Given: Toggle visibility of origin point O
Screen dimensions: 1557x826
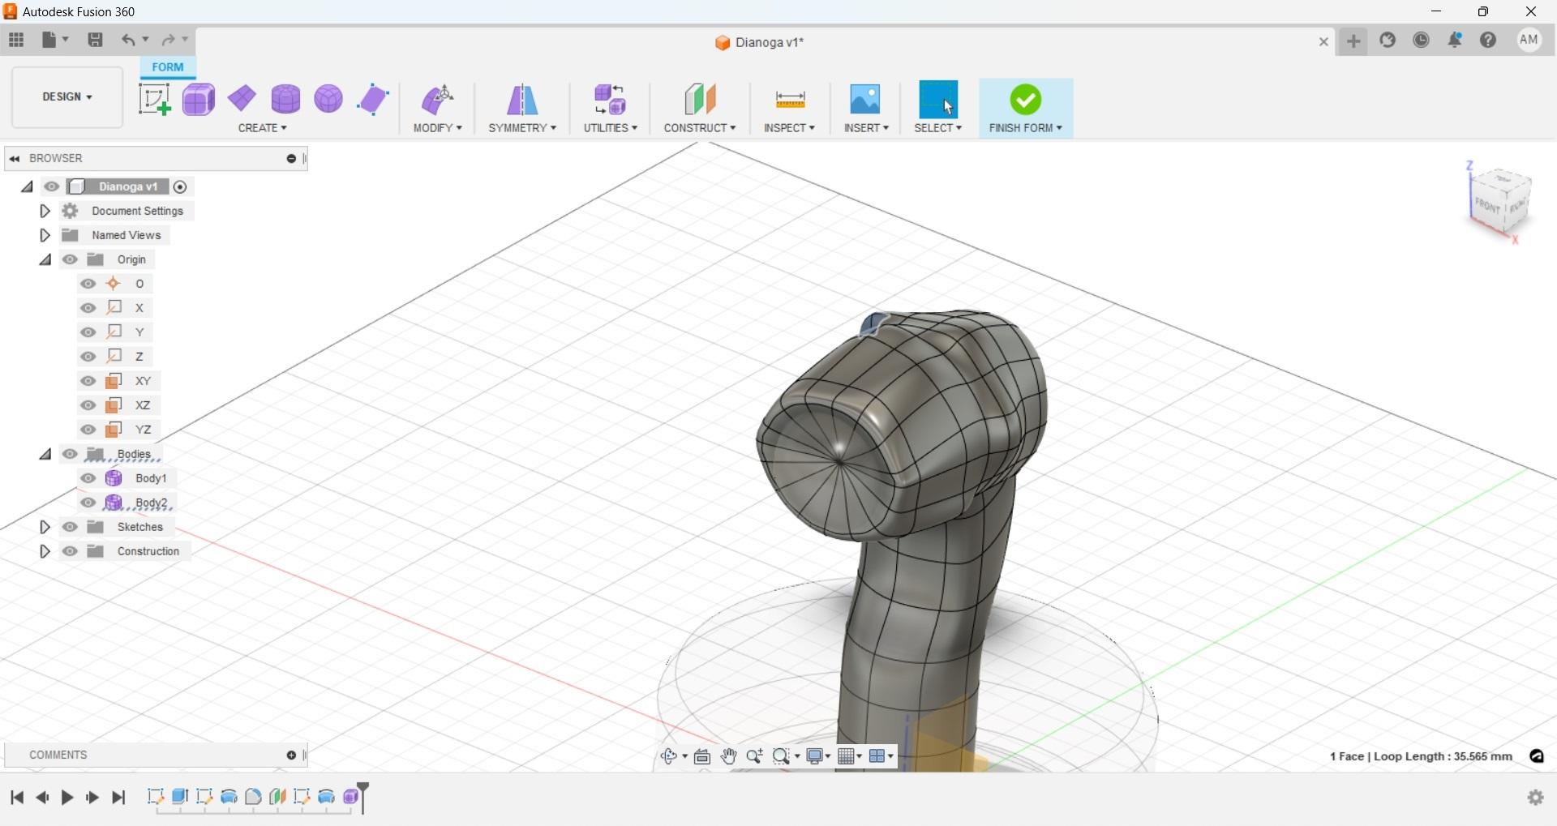Looking at the screenshot, I should [88, 284].
